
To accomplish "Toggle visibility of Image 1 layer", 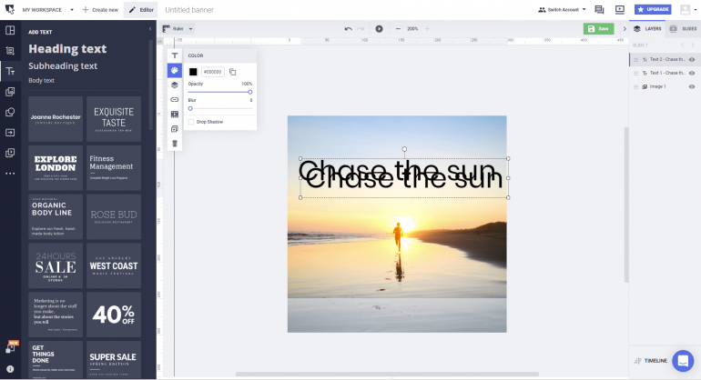I will pos(692,86).
